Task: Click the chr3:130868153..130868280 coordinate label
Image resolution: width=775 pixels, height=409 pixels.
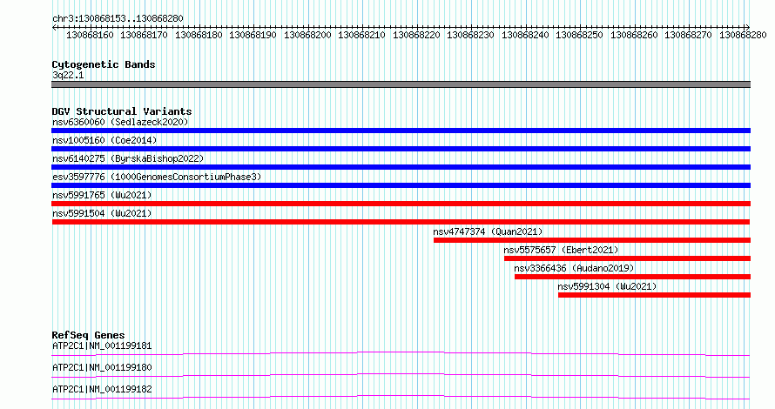Action: click(x=118, y=18)
